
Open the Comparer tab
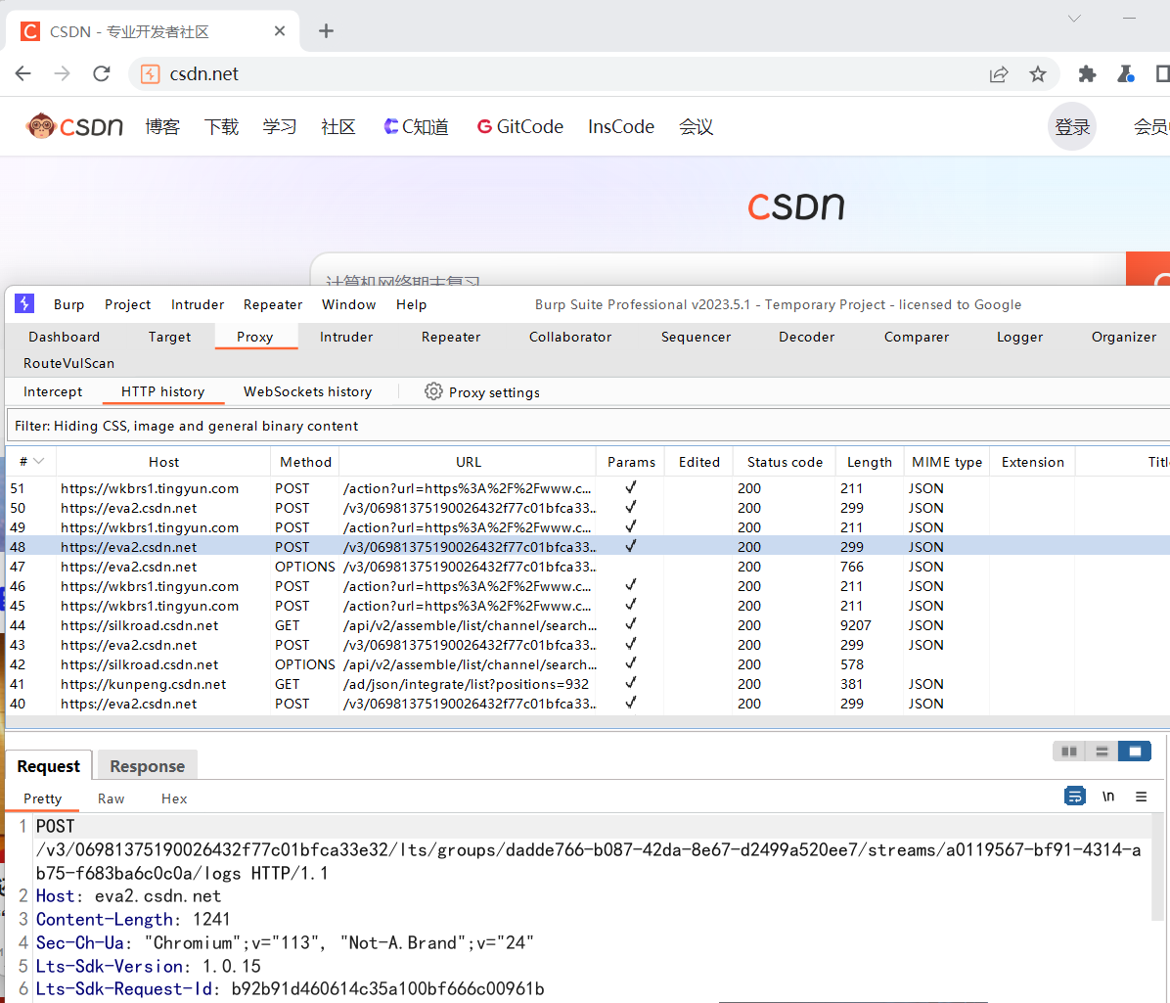click(917, 337)
